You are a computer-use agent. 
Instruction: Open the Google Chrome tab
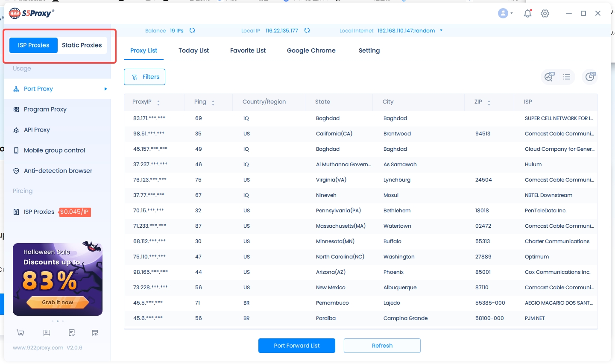tap(311, 50)
